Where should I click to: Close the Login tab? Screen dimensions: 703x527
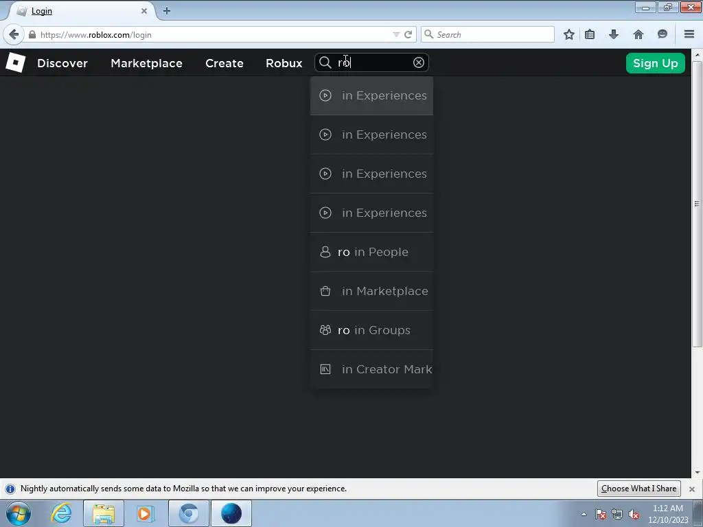click(x=144, y=11)
